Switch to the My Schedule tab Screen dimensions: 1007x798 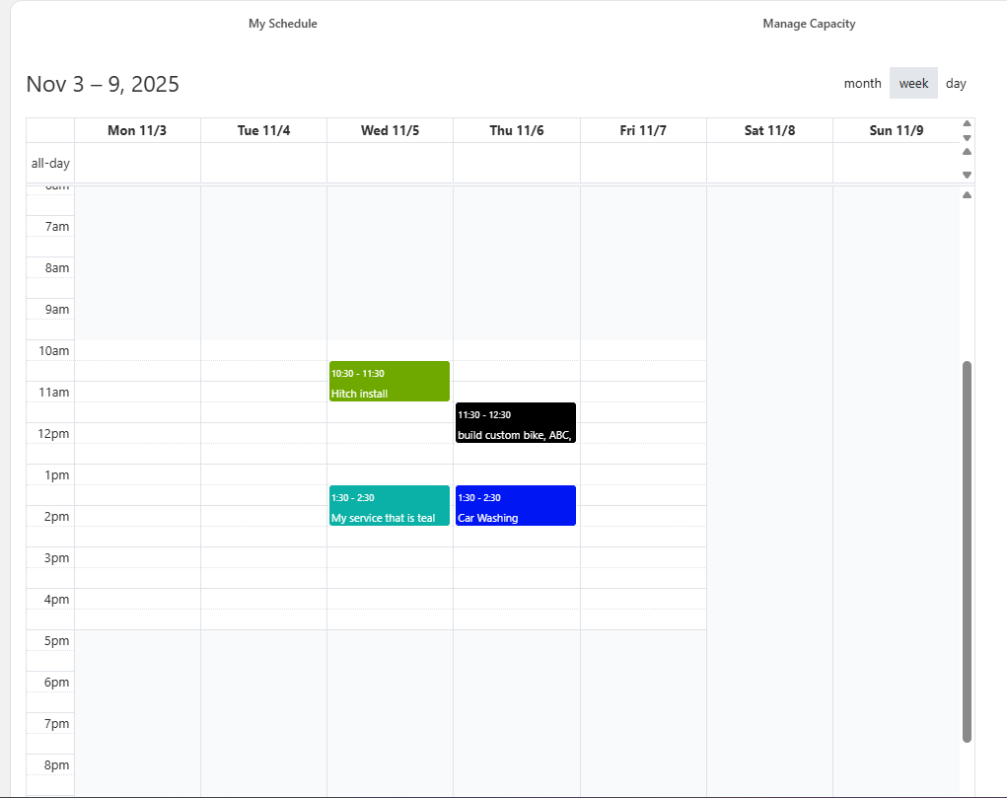pyautogui.click(x=282, y=24)
